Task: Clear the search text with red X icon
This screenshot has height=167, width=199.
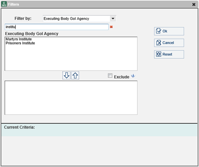Action: coord(111,27)
